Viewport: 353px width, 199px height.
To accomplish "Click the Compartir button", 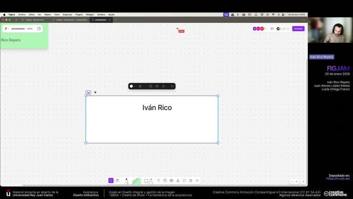I will (298, 29).
